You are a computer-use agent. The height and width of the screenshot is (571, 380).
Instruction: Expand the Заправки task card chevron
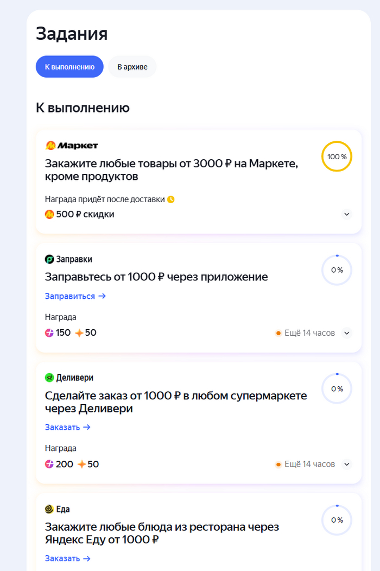click(x=347, y=332)
